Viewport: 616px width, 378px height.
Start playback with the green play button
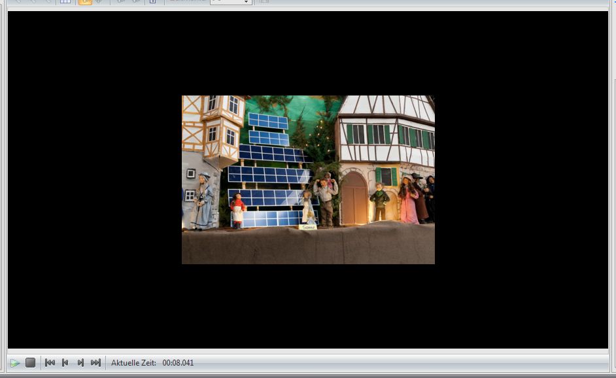tap(14, 363)
